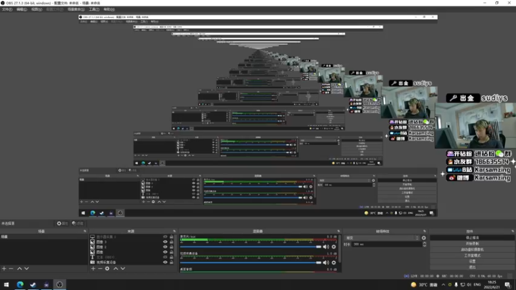
Task: Move the scene down in the Scenes panel
Action: (26, 269)
